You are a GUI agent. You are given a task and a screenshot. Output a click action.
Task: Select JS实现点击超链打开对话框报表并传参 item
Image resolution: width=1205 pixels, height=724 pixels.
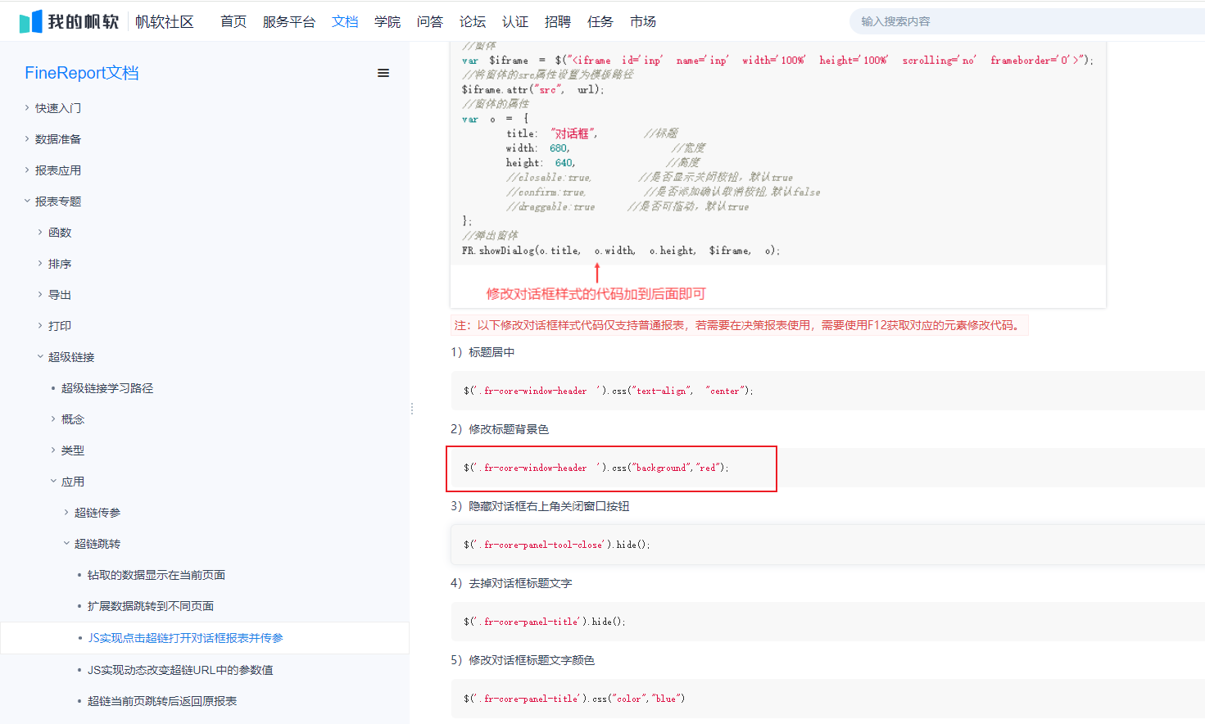186,638
